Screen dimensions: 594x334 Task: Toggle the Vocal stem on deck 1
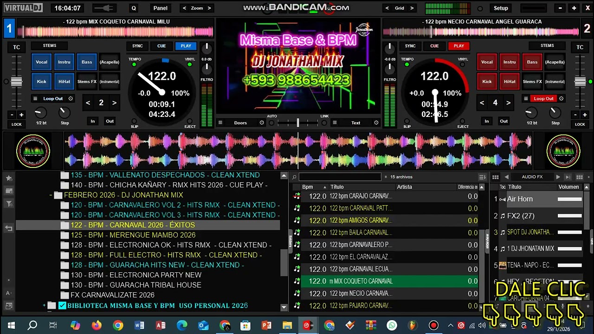(x=41, y=62)
